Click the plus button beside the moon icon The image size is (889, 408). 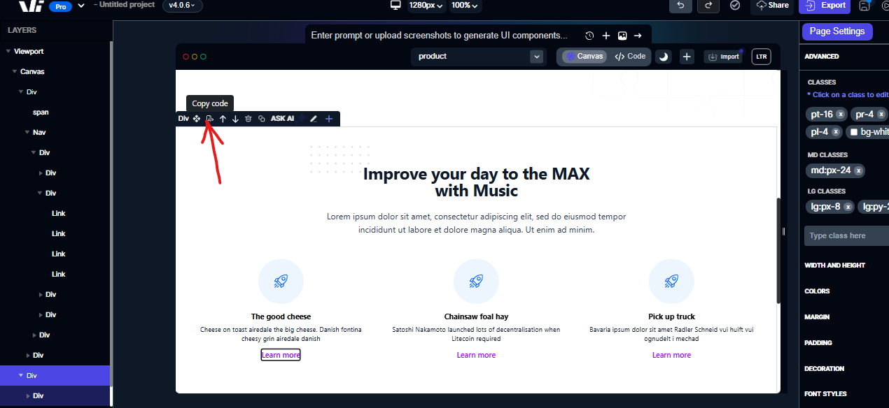click(x=687, y=57)
